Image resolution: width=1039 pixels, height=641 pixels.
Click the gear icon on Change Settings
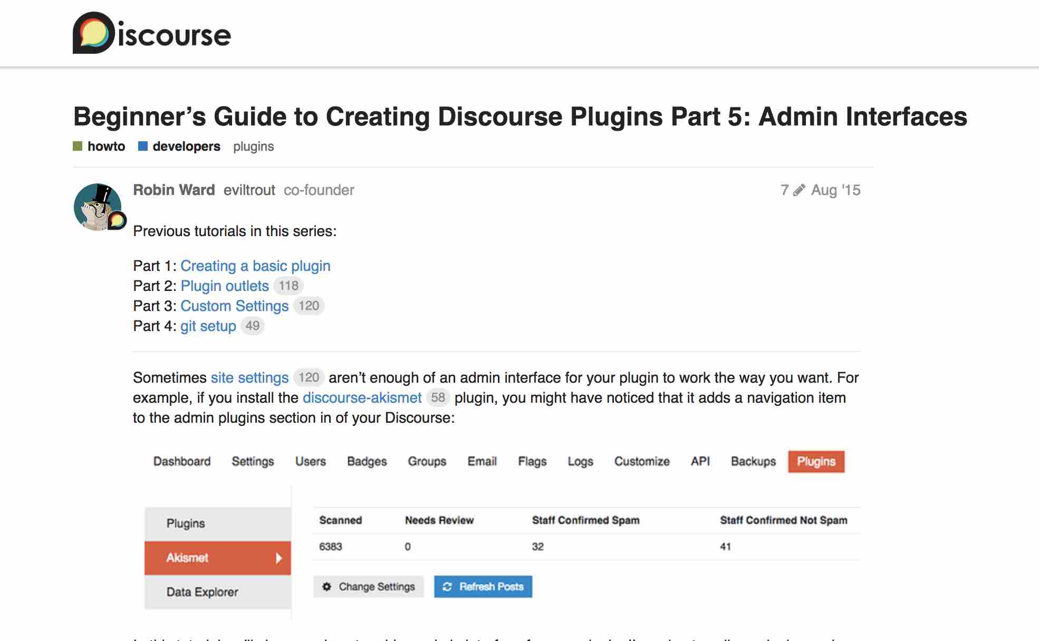[327, 587]
